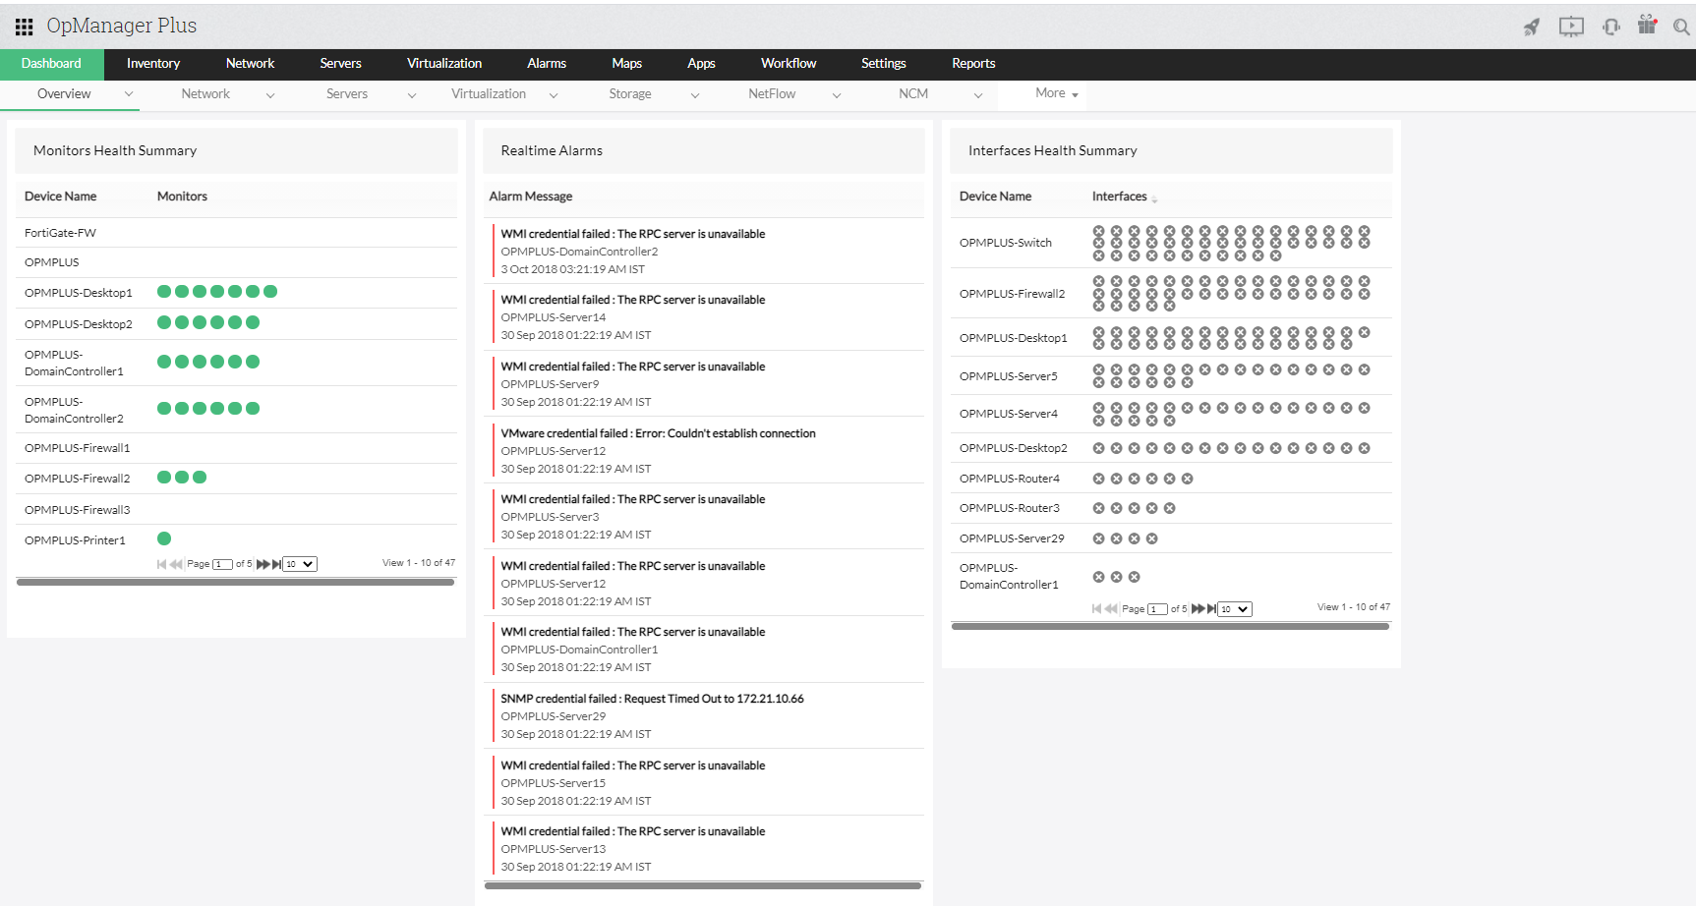Click Monitors Health Summary horizontal scrollbar
Viewport: 1696px width, 906px height.
tap(235, 582)
